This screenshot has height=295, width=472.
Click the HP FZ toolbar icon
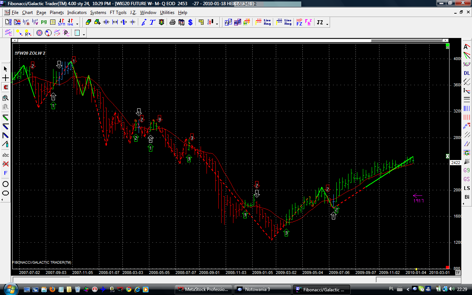tap(299, 22)
